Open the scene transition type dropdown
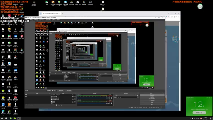 [126, 95]
